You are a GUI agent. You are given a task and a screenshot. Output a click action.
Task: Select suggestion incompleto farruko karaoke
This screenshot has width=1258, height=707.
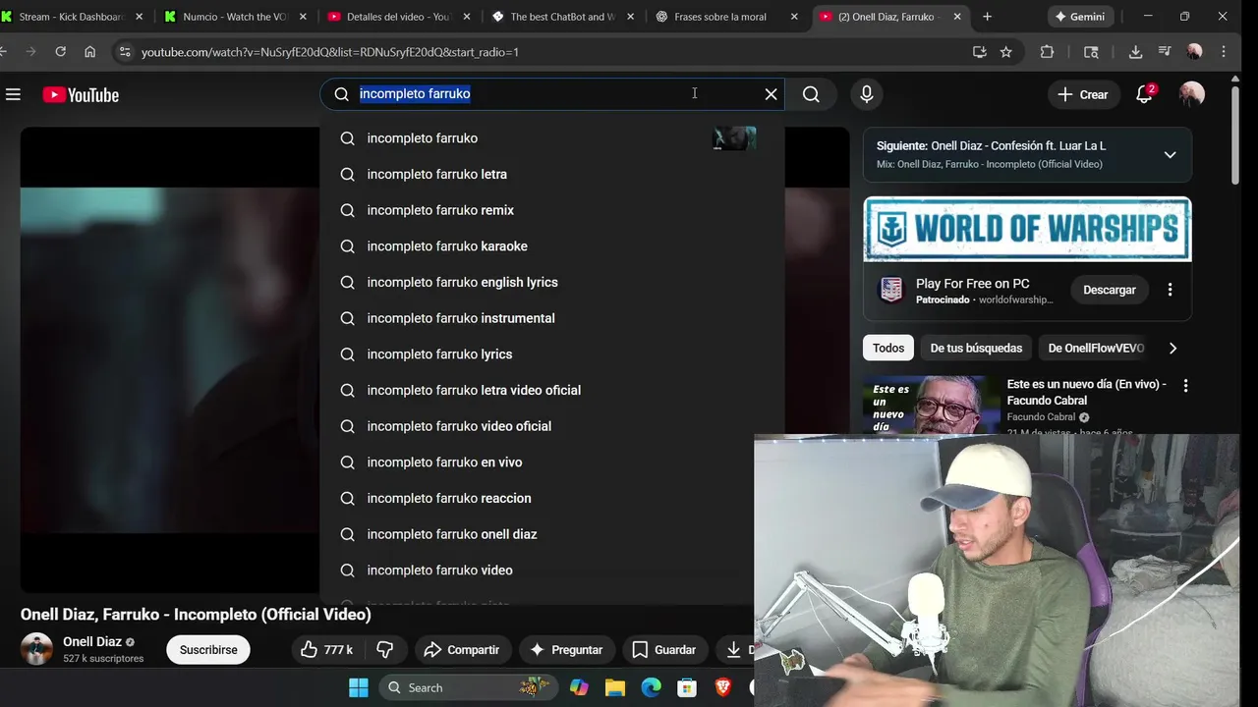(552, 246)
